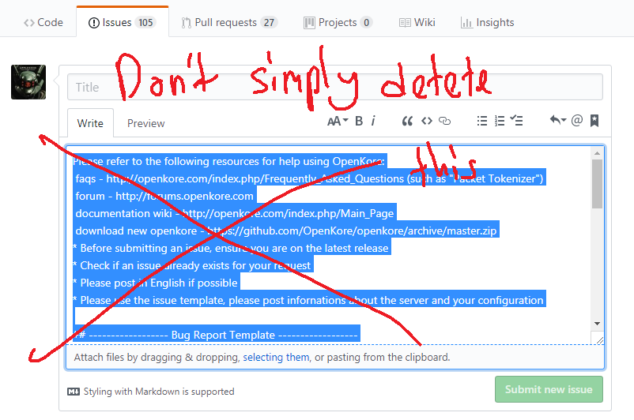Click the issue Title input field
The width and height of the screenshot is (634, 420).
(x=335, y=87)
